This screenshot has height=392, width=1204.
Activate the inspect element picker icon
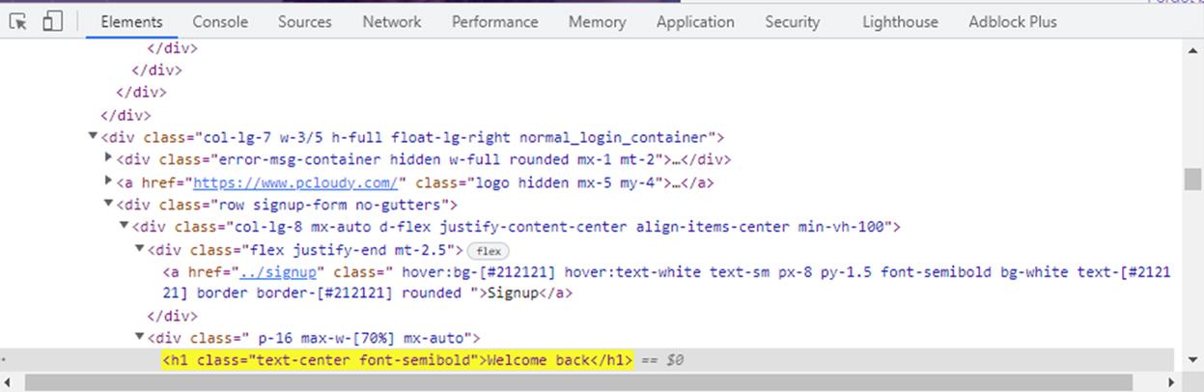pyautogui.click(x=18, y=20)
